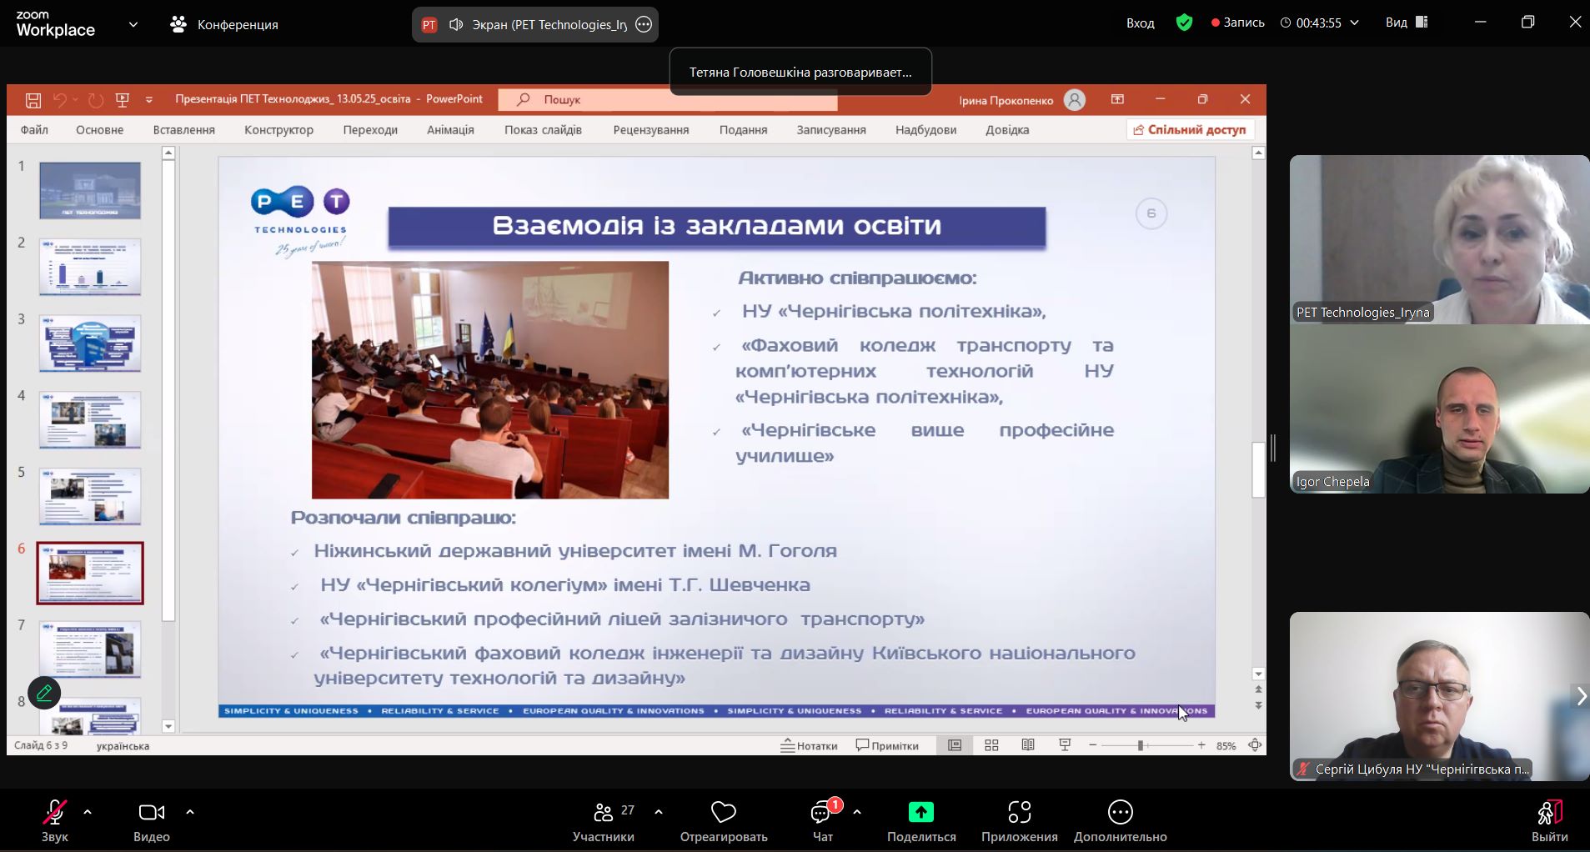Click the green Share screen icon
This screenshot has width=1590, height=852.
tap(920, 812)
